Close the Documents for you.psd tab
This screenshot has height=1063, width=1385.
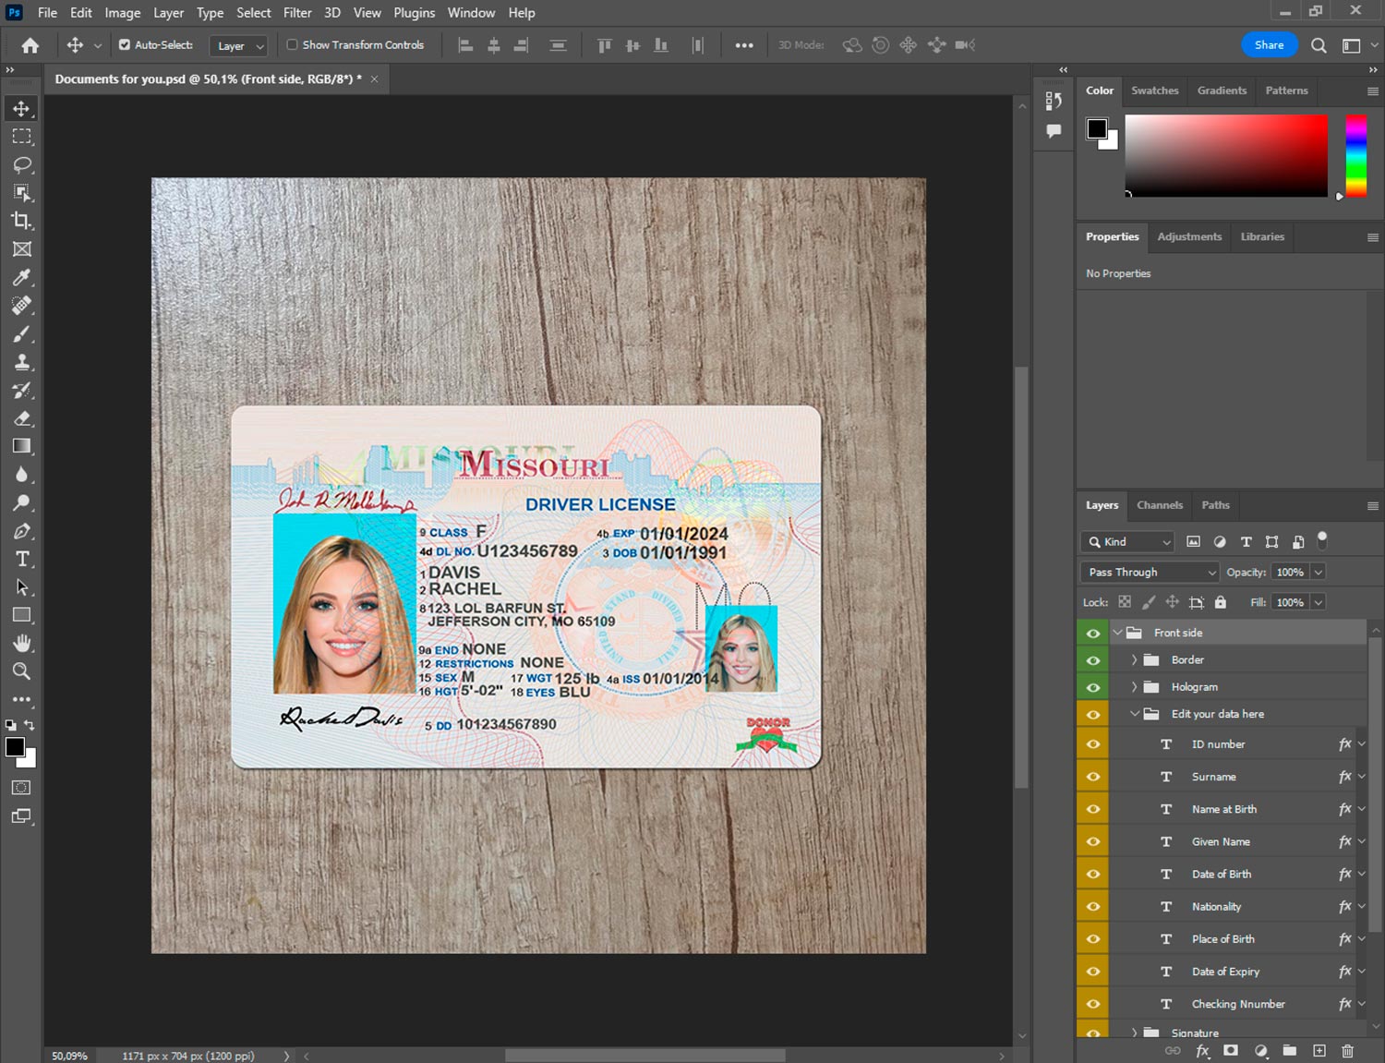[374, 79]
